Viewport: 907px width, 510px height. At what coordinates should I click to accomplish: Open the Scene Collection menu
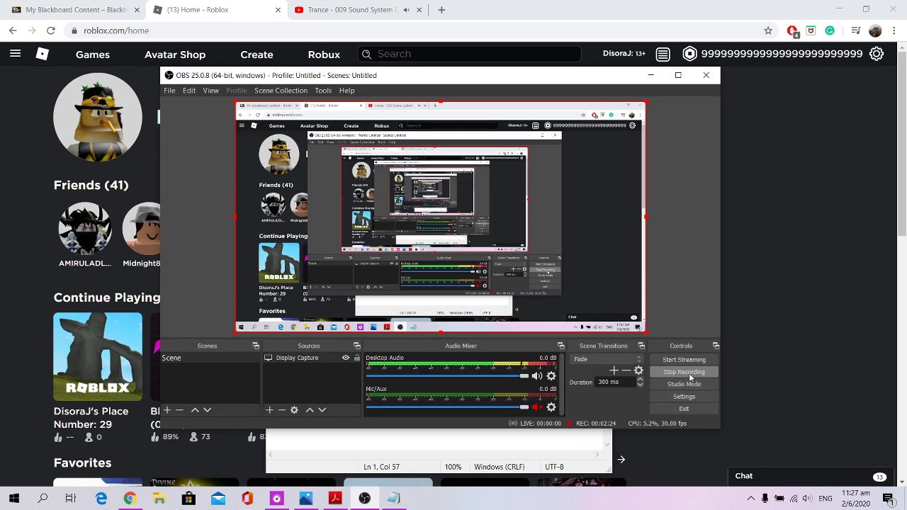[281, 91]
